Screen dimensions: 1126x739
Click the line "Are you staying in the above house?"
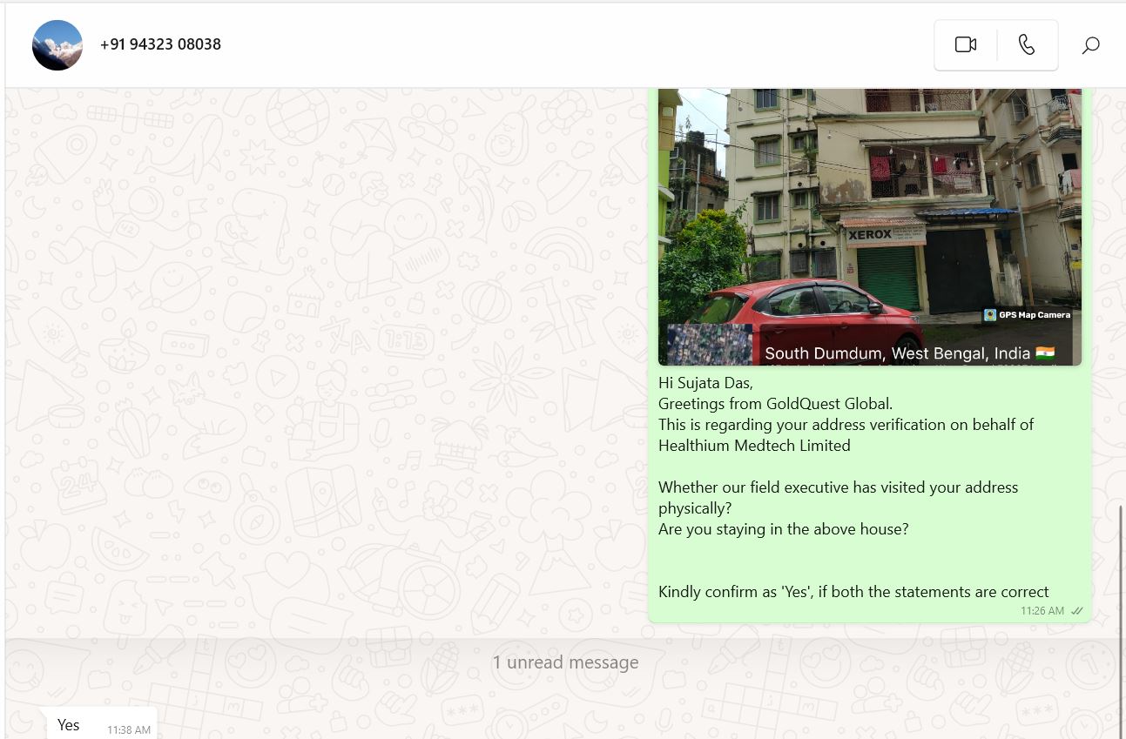[784, 529]
